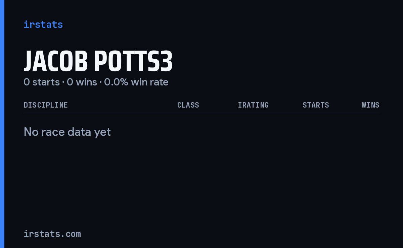This screenshot has width=403, height=248.
Task: Click the divider line under column headers
Action: (x=201, y=113)
